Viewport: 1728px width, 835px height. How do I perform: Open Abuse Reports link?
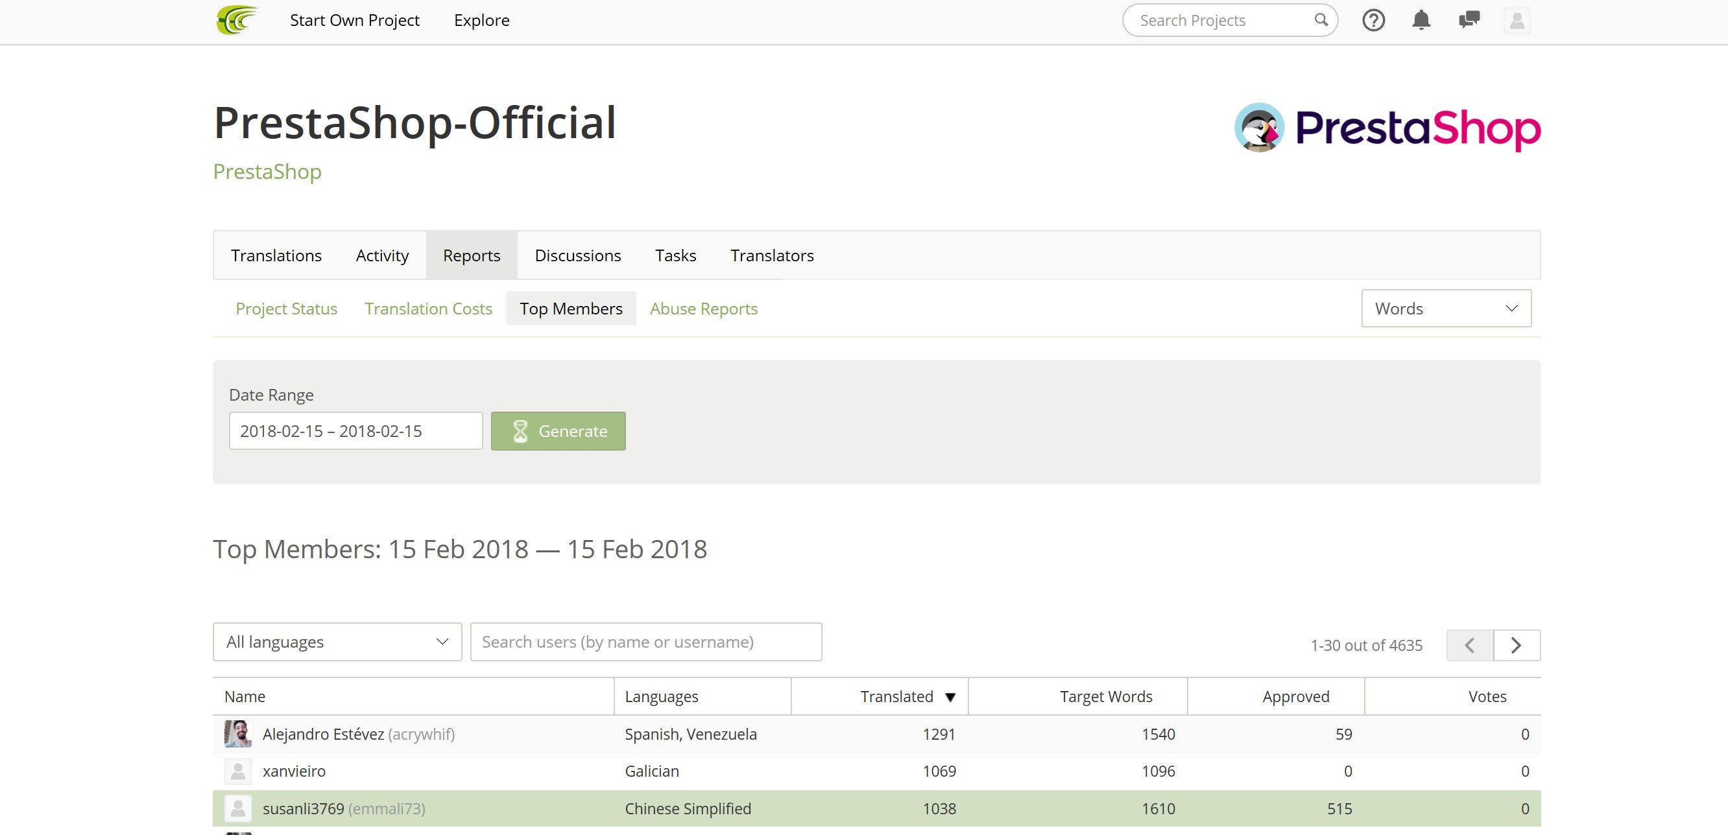pos(704,309)
